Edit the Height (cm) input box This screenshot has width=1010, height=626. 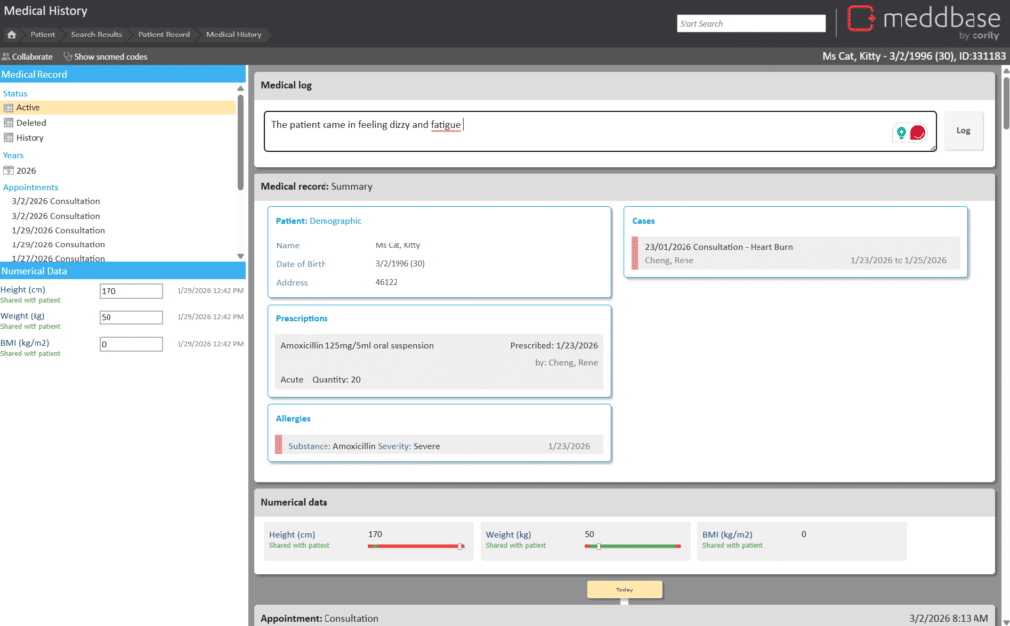(131, 291)
